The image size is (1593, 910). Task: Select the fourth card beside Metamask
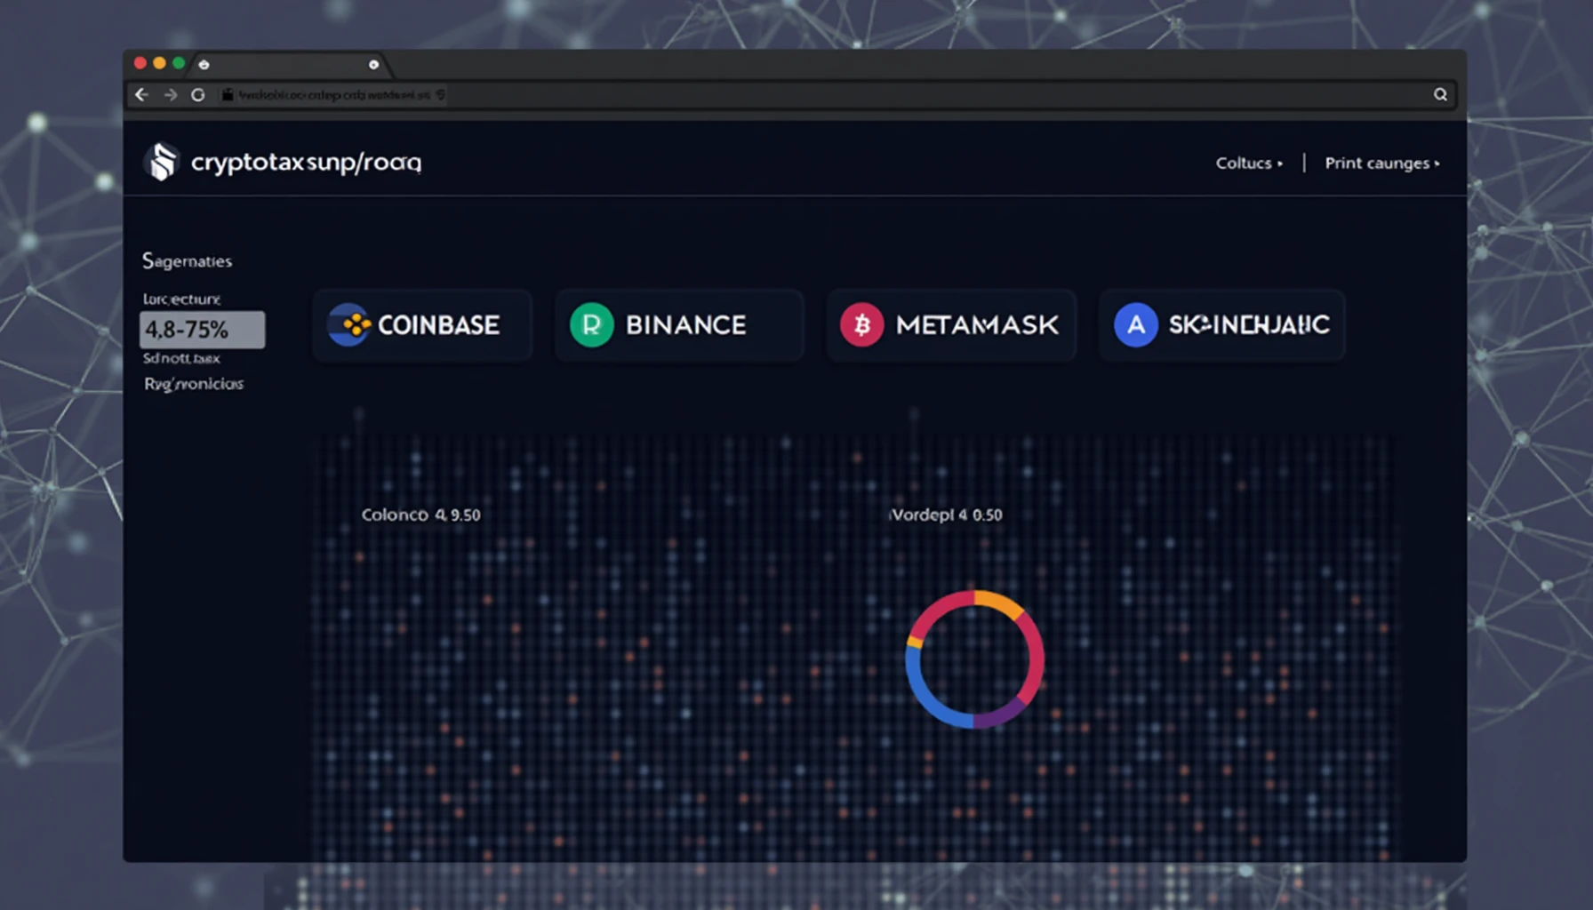(x=1222, y=325)
